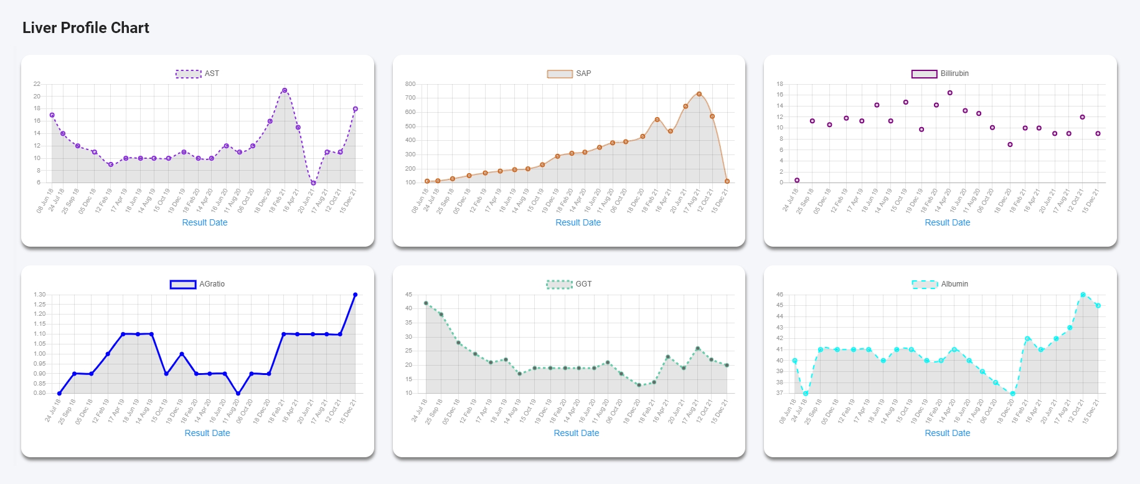Click Result Date under the Albumin chart

click(947, 433)
